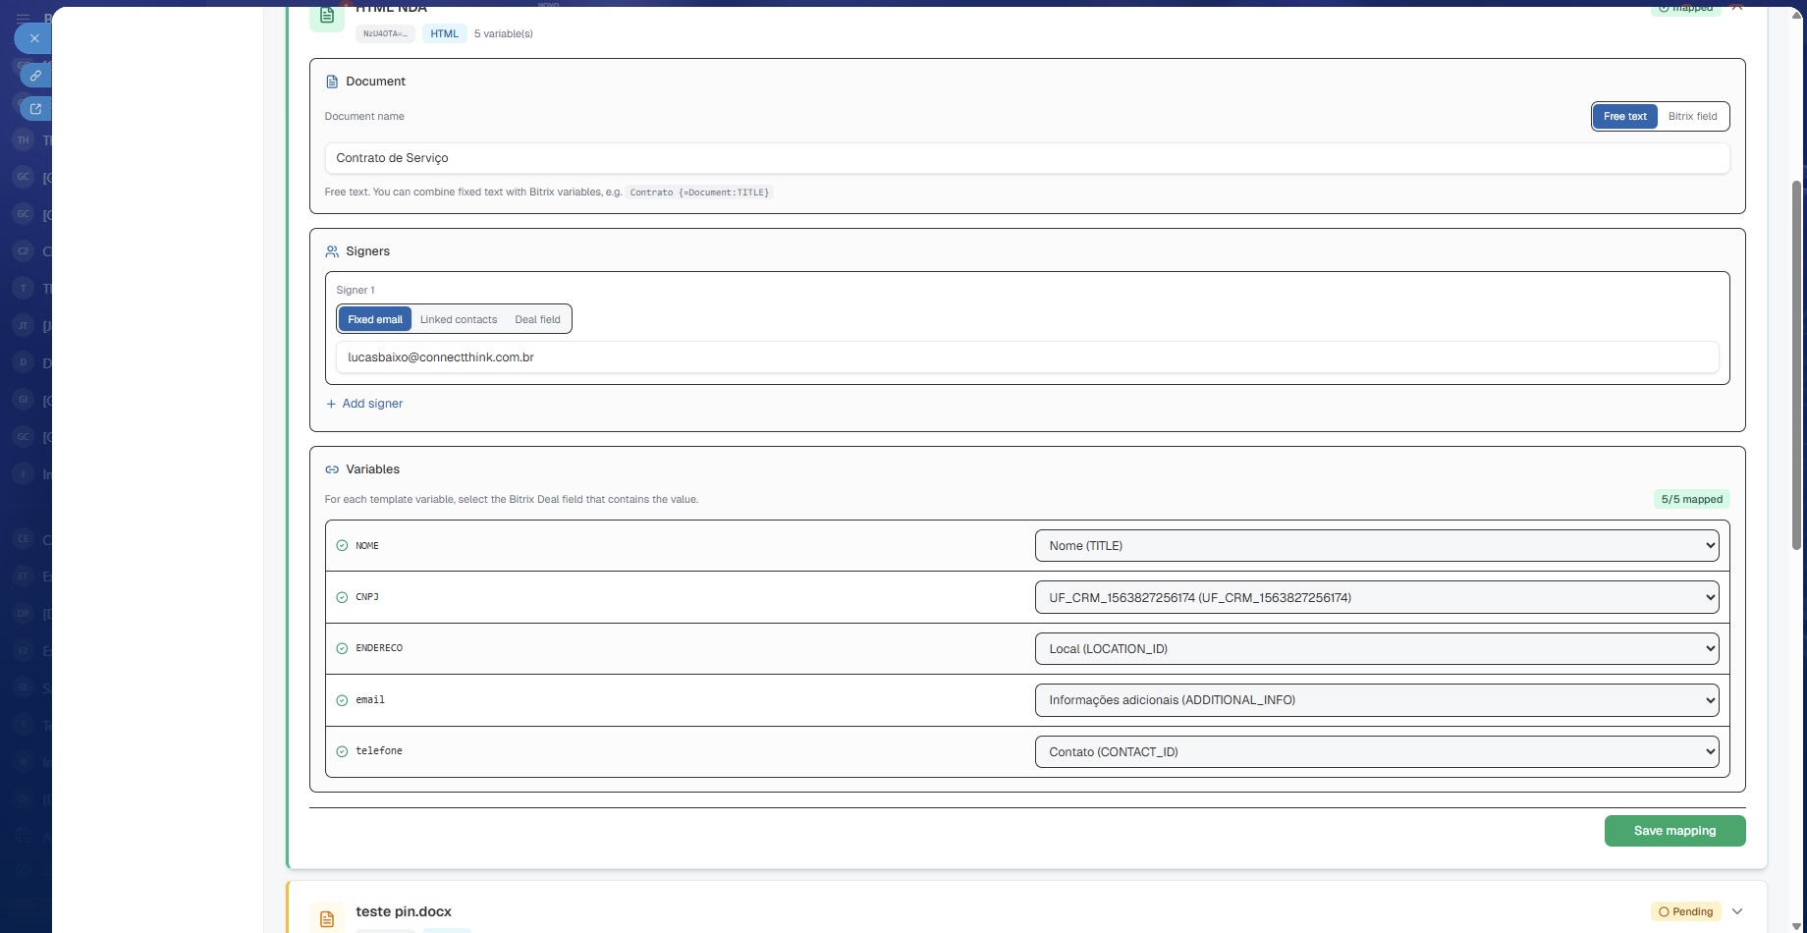
Task: Click the Signer 1 label
Action: 356,291
